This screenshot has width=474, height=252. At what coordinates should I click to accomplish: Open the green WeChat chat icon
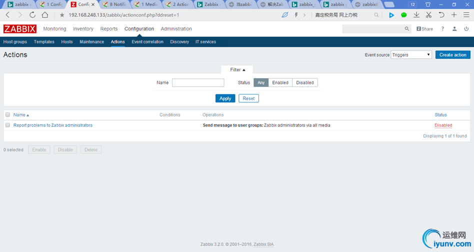pyautogui.click(x=404, y=15)
